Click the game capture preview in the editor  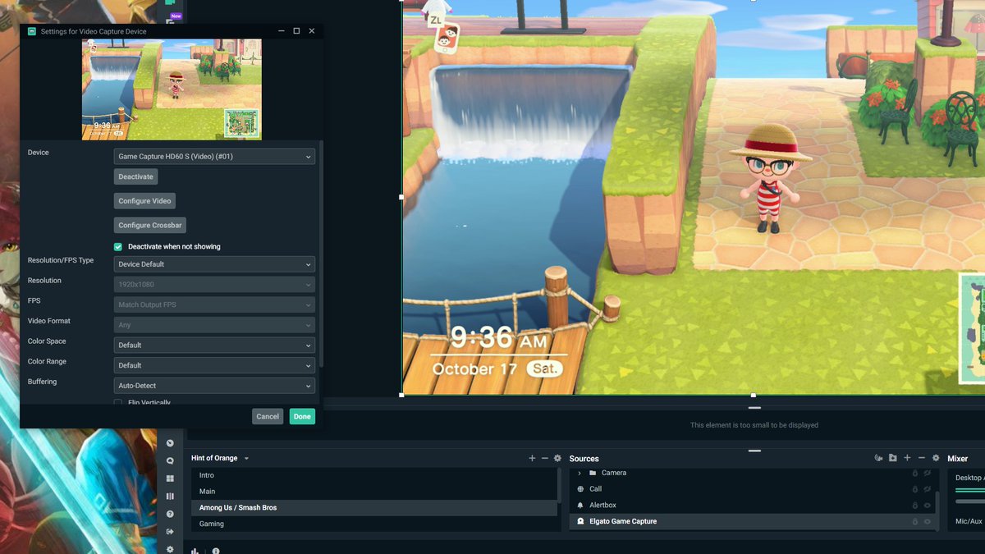[x=694, y=197]
